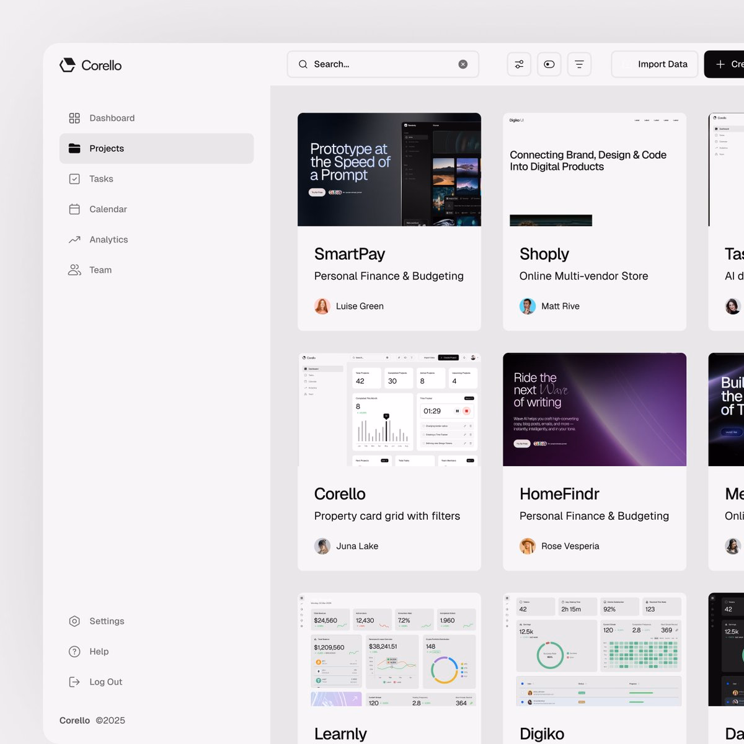Click the Tasks checkbox icon
744x744 pixels.
coord(74,179)
